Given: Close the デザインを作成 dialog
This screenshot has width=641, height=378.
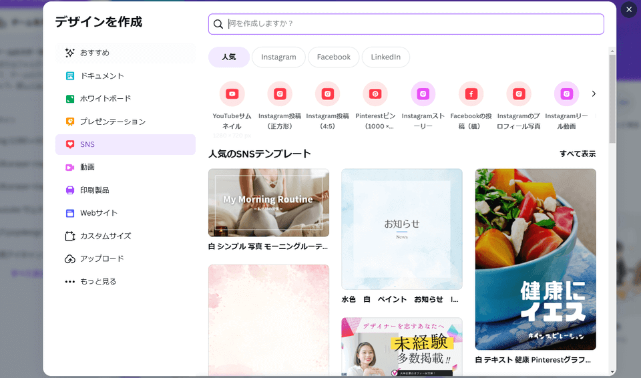Looking at the screenshot, I should [629, 9].
